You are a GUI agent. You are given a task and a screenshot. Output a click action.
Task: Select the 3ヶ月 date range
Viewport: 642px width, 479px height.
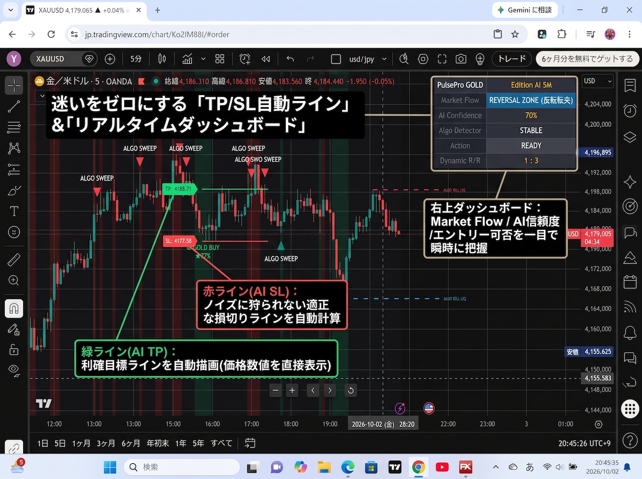point(106,443)
